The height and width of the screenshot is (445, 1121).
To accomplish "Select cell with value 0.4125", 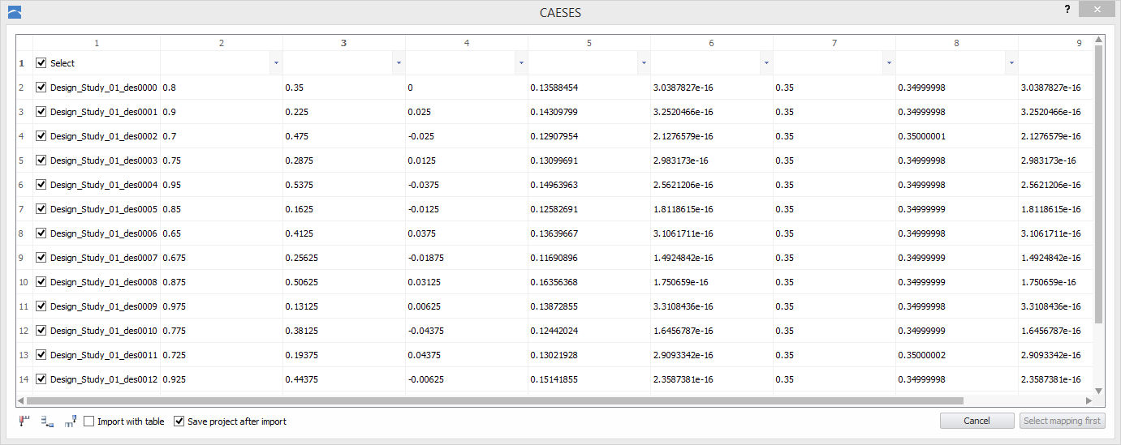I will coord(344,233).
